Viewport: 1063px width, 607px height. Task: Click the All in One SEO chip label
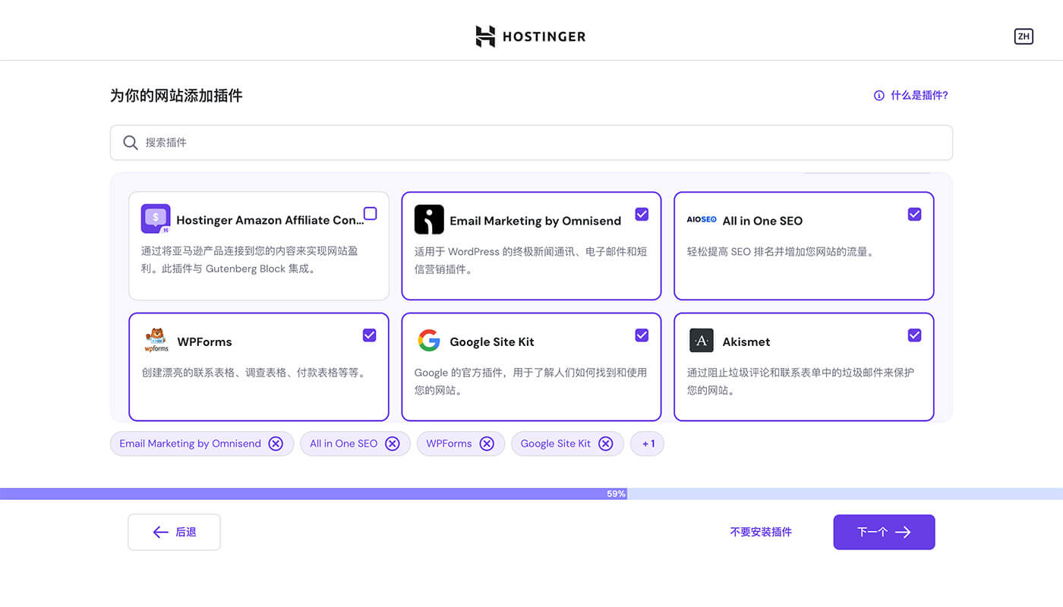343,444
